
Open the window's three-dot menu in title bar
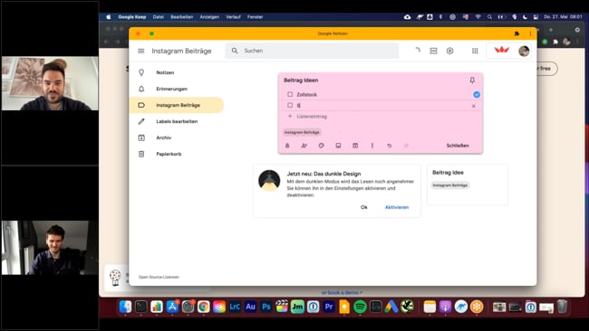pyautogui.click(x=530, y=33)
